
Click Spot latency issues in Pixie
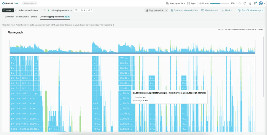tap(184, 10)
